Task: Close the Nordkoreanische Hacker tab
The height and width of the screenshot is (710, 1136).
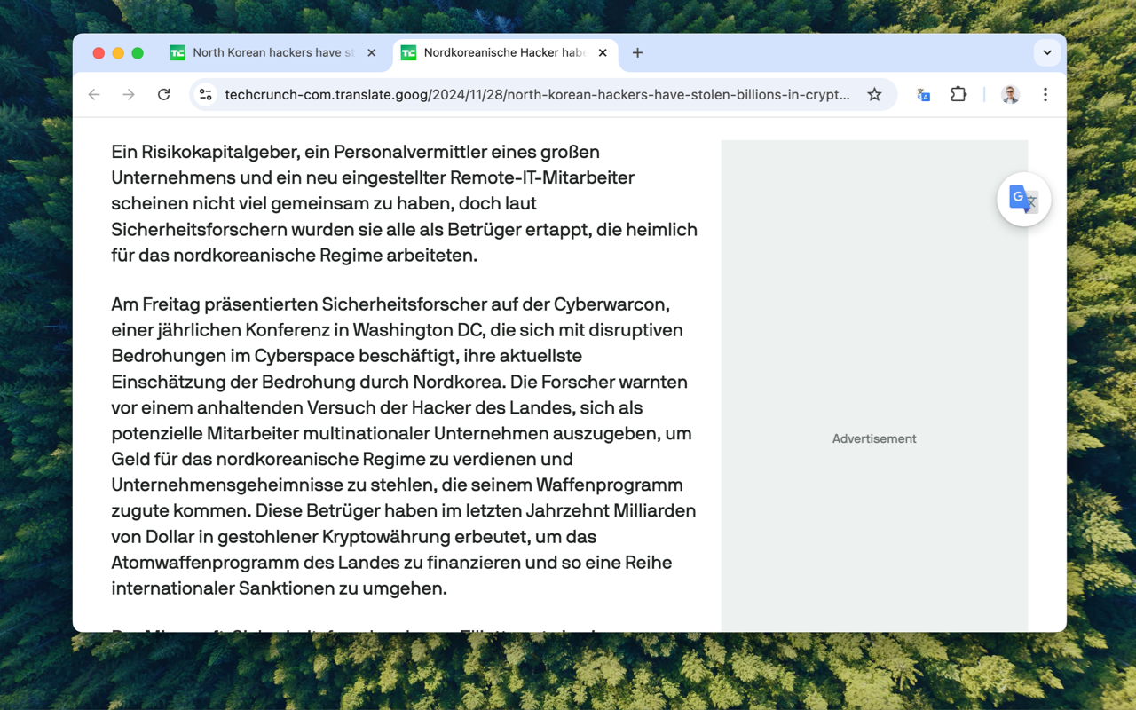Action: (x=603, y=53)
